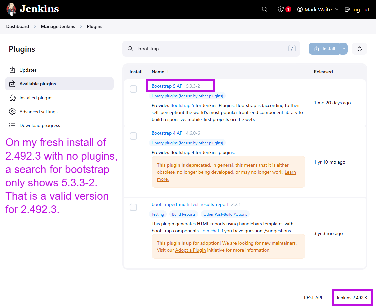
Task: Open the Bootstrap 5 API plugin link
Action: pyautogui.click(x=167, y=86)
